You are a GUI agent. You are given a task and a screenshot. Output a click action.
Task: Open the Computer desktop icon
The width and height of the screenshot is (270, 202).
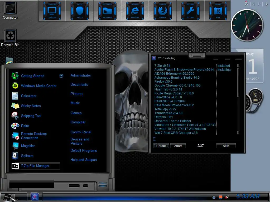[10, 11]
